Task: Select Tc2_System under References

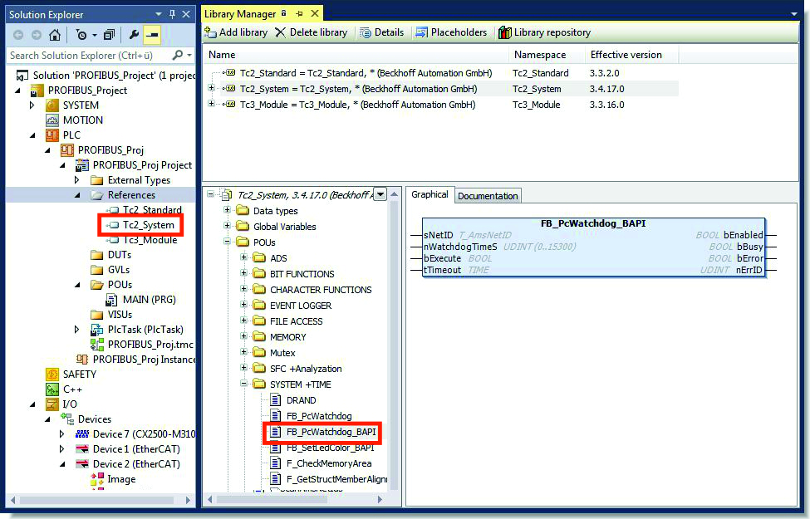Action: [148, 225]
